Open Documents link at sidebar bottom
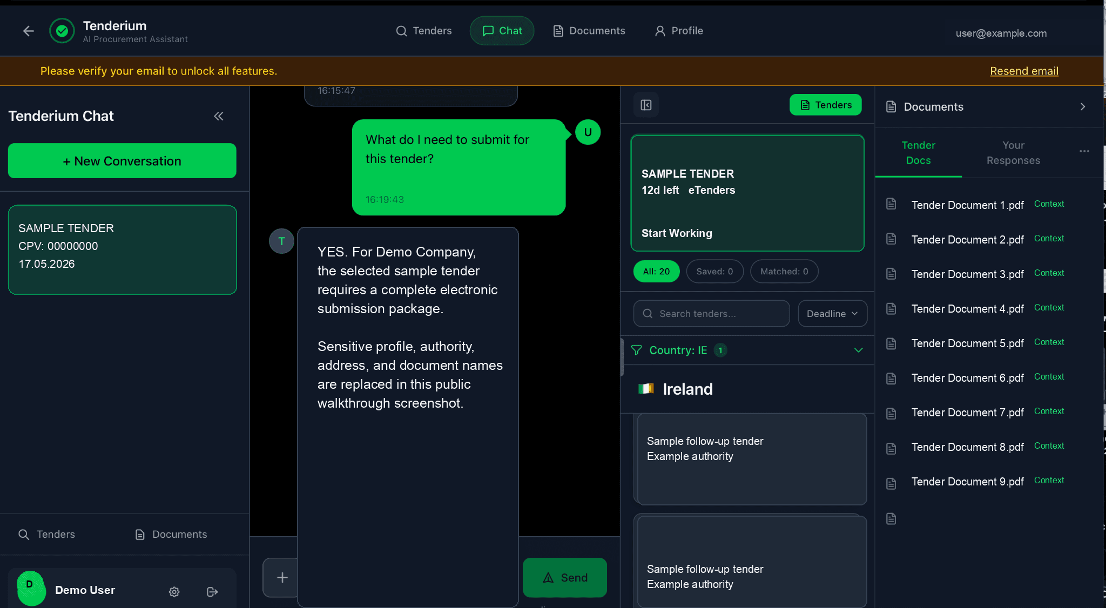This screenshot has height=608, width=1106. coord(171,535)
